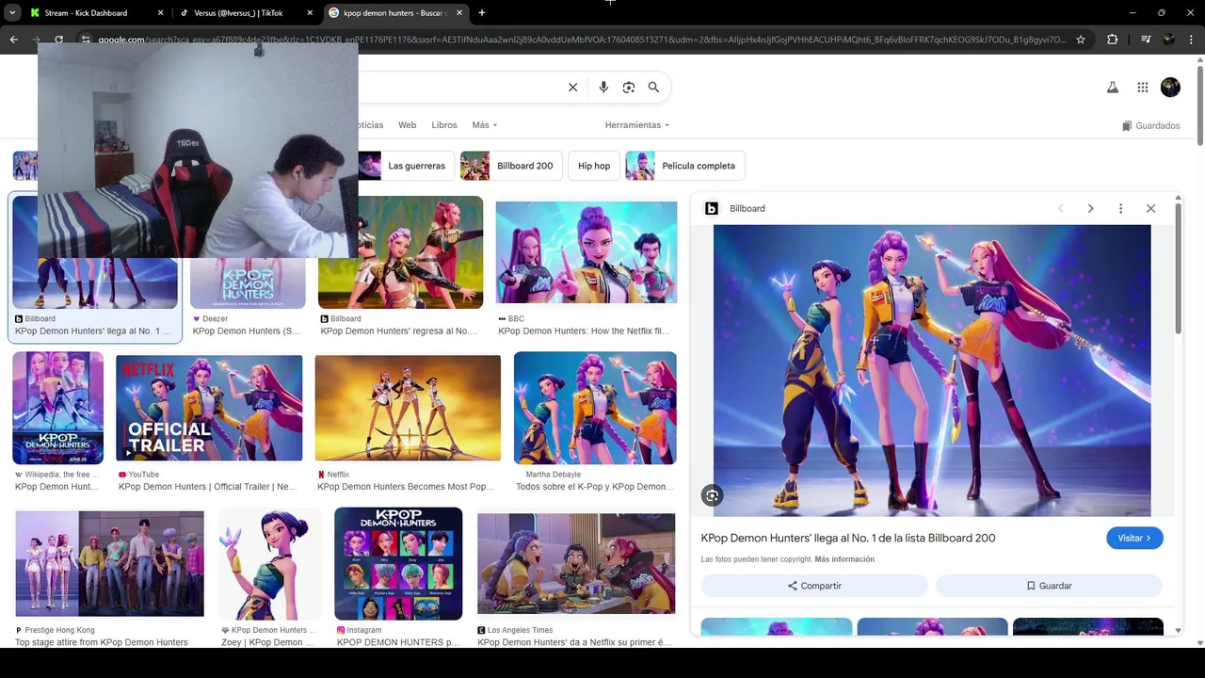Open the Billboard source link in preview

(735, 208)
